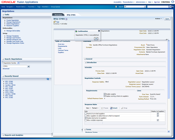Open Recent Items menu

click(x=21, y=7)
